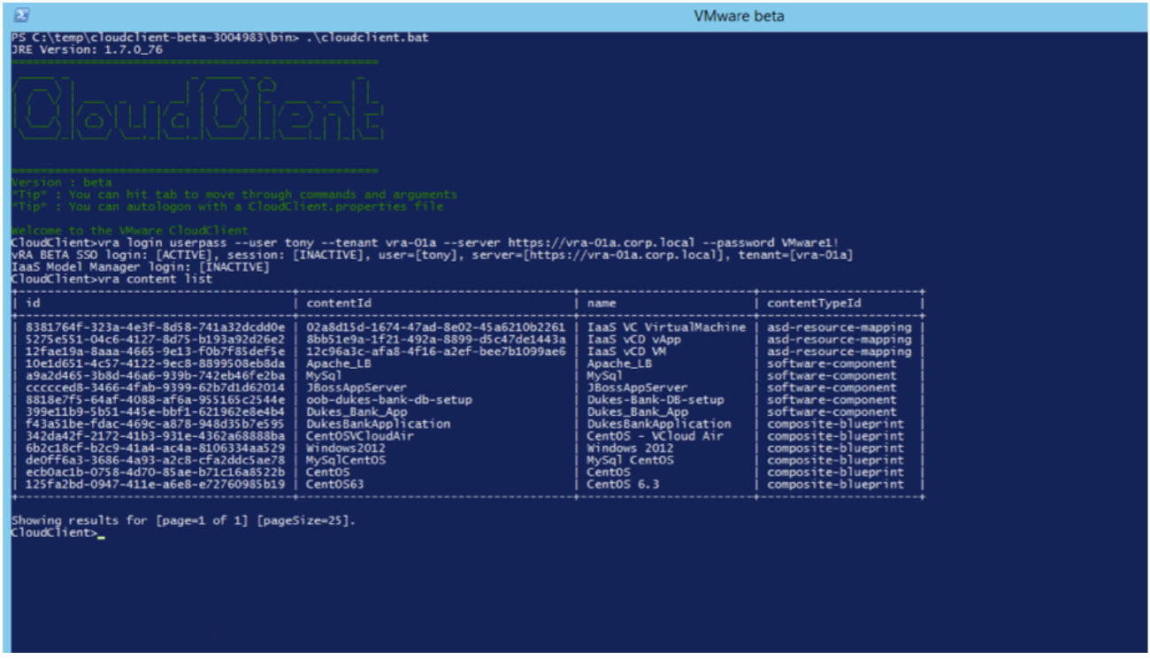Click software-component in the JBossAppServer row
Image resolution: width=1150 pixels, height=660 pixels.
pos(832,388)
